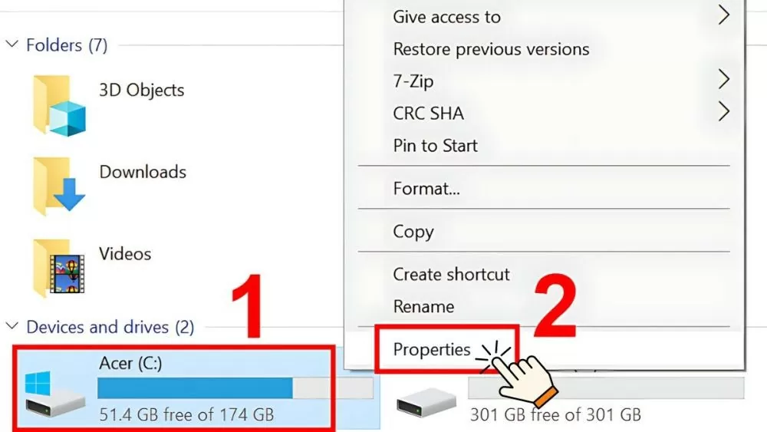Screen dimensions: 767x432
Task: Open the Videos folder icon
Action: pos(59,268)
